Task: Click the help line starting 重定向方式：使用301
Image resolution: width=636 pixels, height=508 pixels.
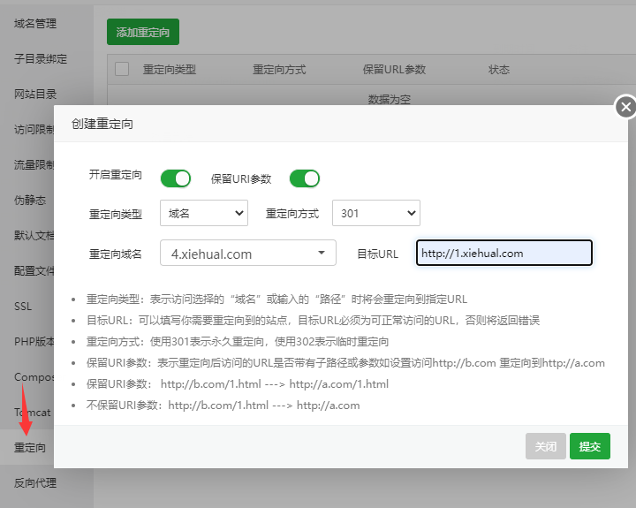Action: 238,342
